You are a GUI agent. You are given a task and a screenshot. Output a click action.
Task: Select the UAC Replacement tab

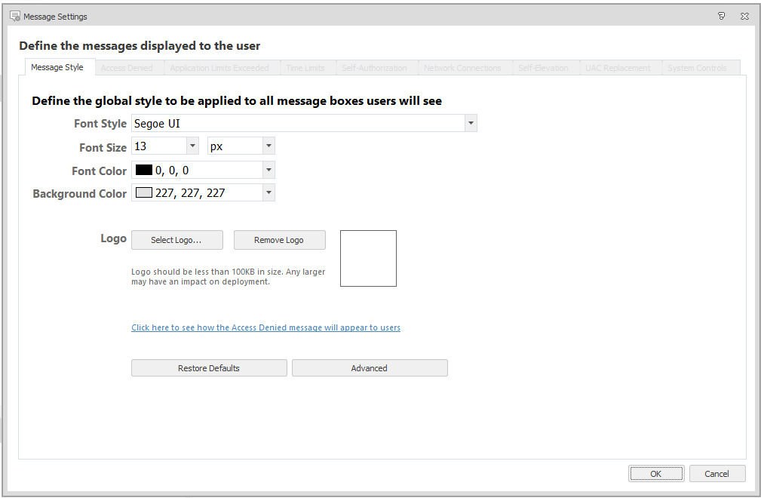tap(618, 67)
